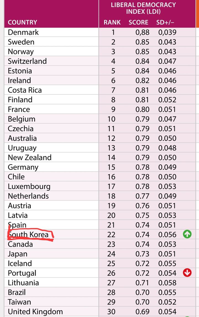Click the red down arrow beside Portugal

point(187,273)
